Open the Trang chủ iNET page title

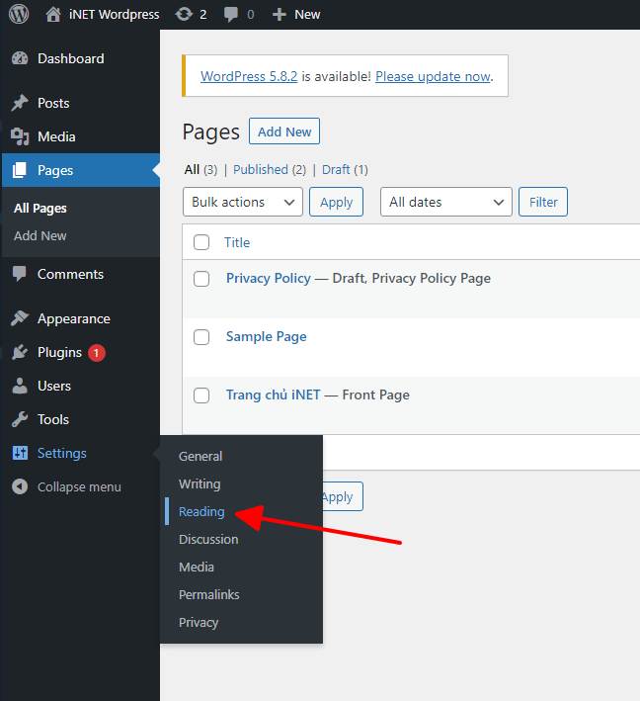point(273,394)
